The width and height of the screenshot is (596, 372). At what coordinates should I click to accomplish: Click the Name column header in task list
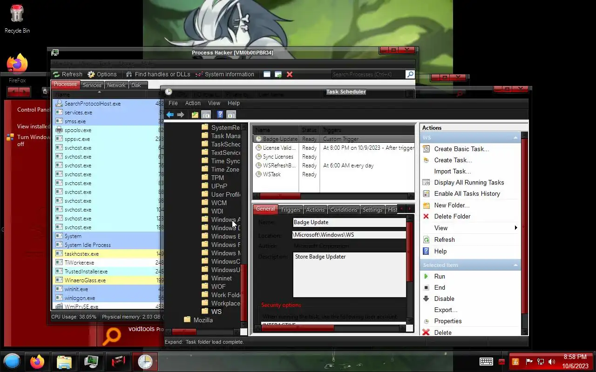pyautogui.click(x=276, y=130)
